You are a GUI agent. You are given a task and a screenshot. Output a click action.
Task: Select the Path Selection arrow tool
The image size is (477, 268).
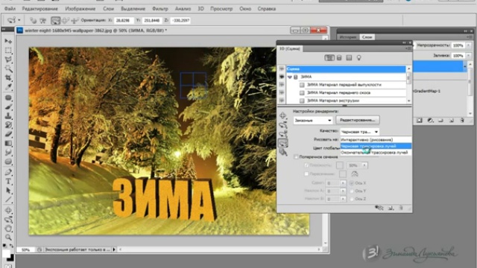pos(8,191)
